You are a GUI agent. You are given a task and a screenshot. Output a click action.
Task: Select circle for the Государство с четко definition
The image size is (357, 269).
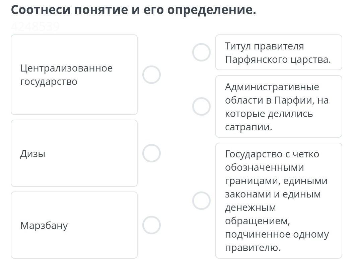click(201, 201)
